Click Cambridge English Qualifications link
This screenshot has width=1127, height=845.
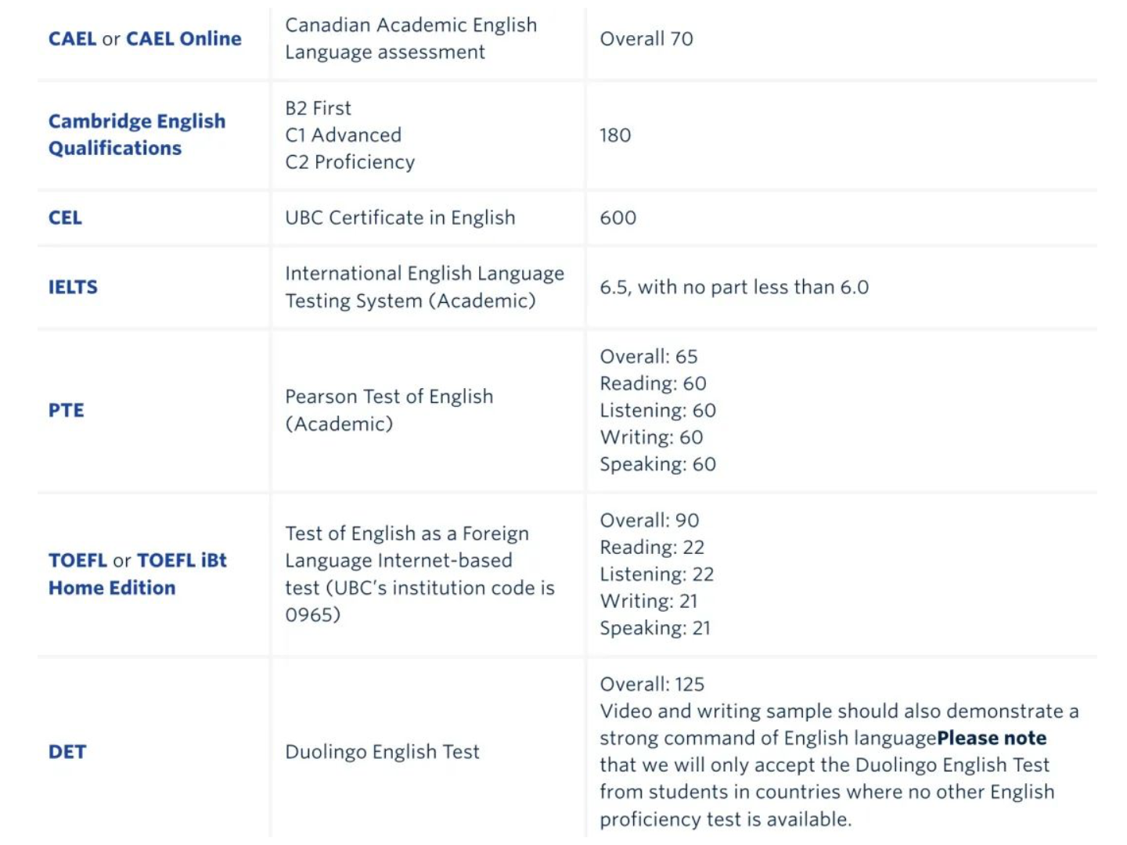tap(137, 135)
